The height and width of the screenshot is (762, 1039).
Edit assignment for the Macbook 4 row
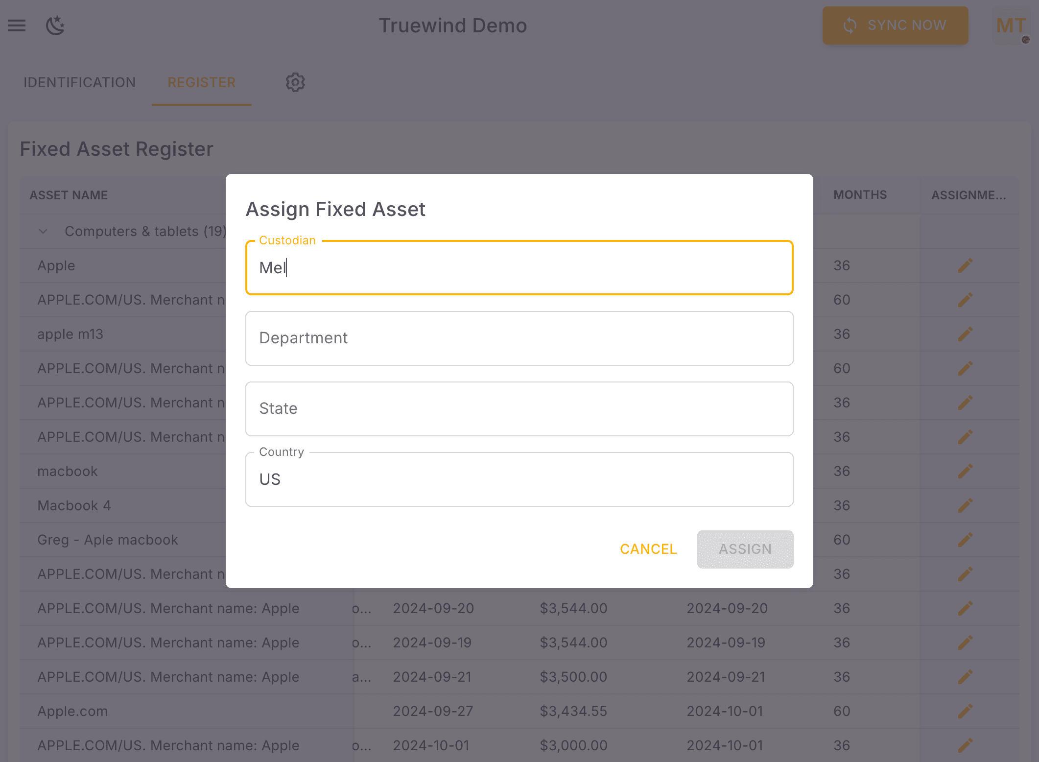(x=965, y=505)
